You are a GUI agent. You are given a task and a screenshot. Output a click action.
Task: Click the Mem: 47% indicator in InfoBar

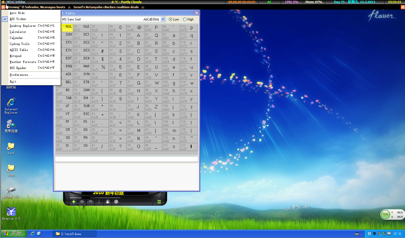click(314, 2)
